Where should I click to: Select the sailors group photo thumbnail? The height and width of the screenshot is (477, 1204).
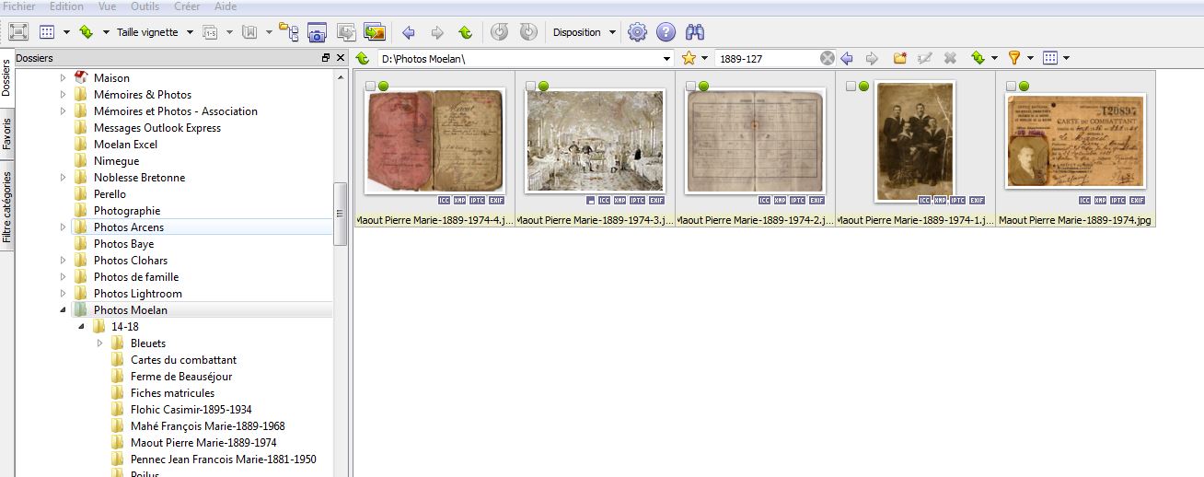click(x=915, y=140)
